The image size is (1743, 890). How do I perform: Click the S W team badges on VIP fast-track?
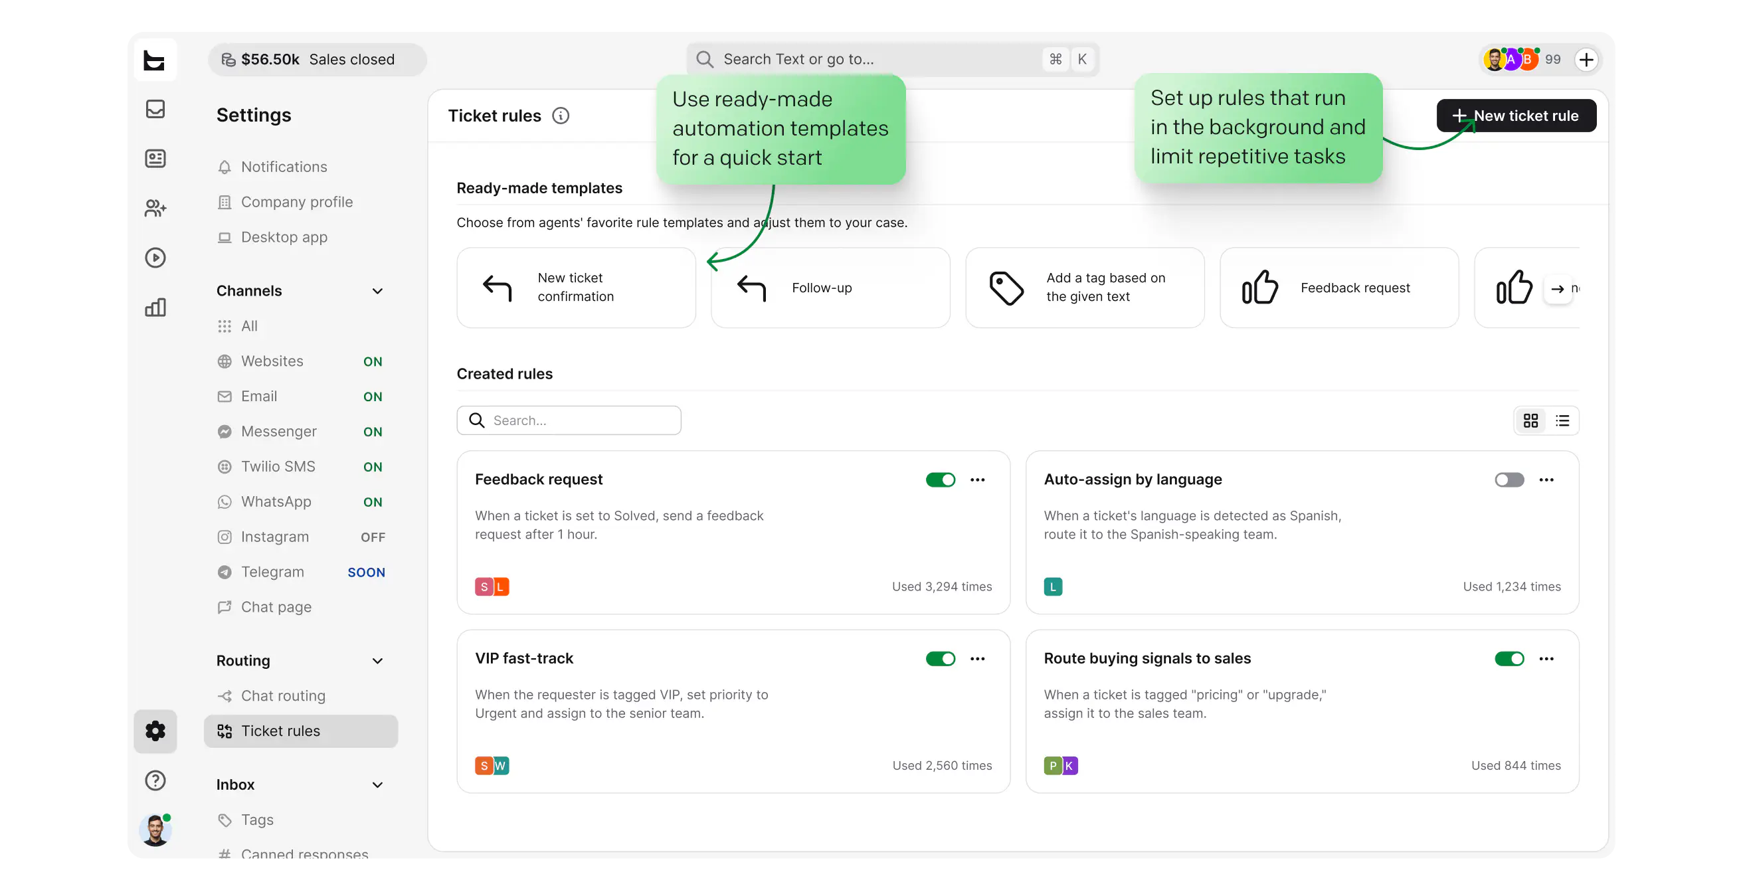(x=492, y=766)
